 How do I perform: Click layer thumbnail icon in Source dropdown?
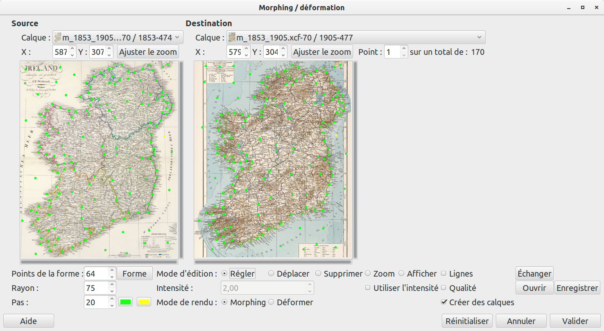[x=58, y=38]
